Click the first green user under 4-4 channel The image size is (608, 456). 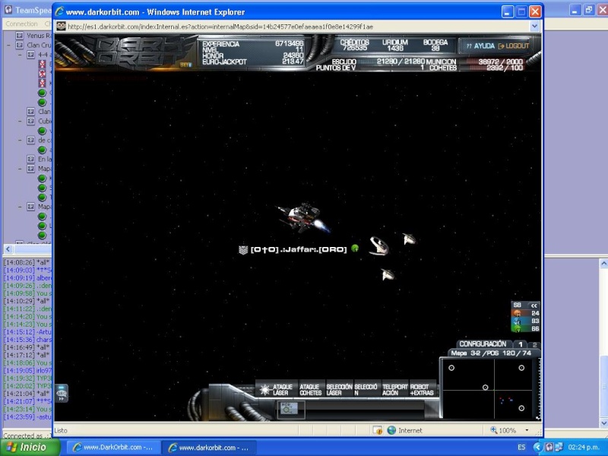pyautogui.click(x=42, y=93)
